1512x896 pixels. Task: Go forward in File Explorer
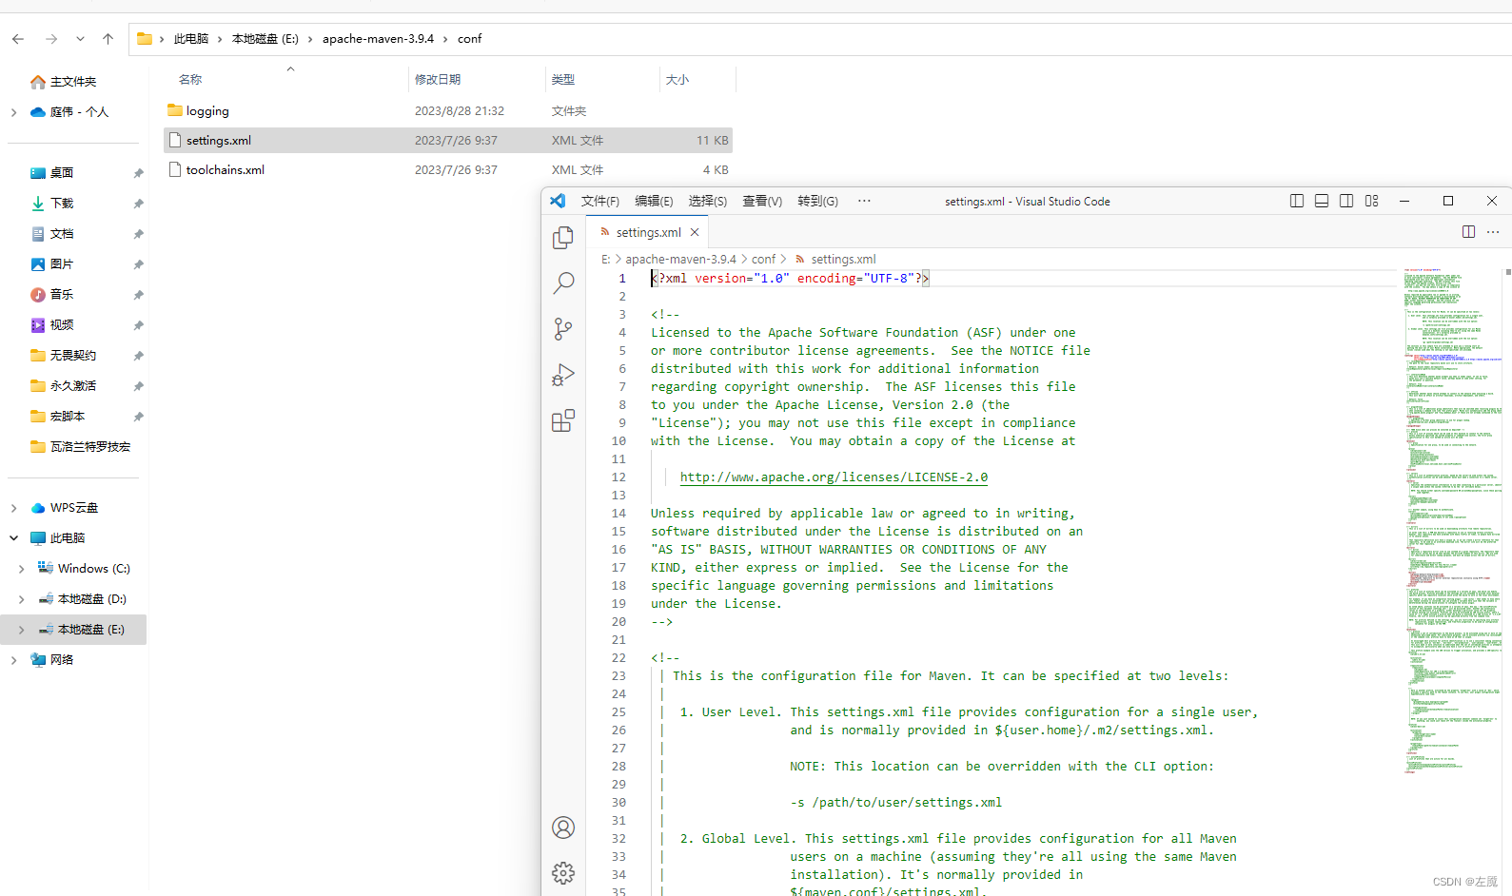[51, 39]
